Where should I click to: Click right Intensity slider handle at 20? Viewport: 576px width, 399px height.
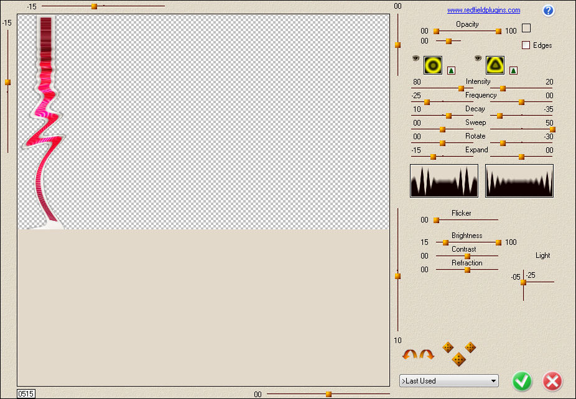tap(503, 88)
